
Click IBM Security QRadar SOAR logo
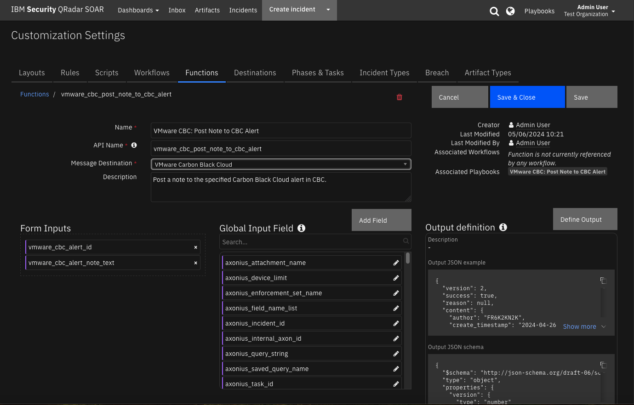[x=57, y=9]
